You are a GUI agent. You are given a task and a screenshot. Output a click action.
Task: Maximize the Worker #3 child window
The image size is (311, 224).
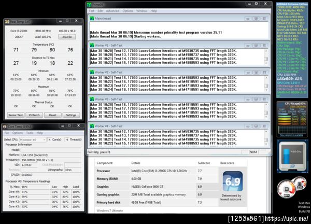tap(256, 99)
